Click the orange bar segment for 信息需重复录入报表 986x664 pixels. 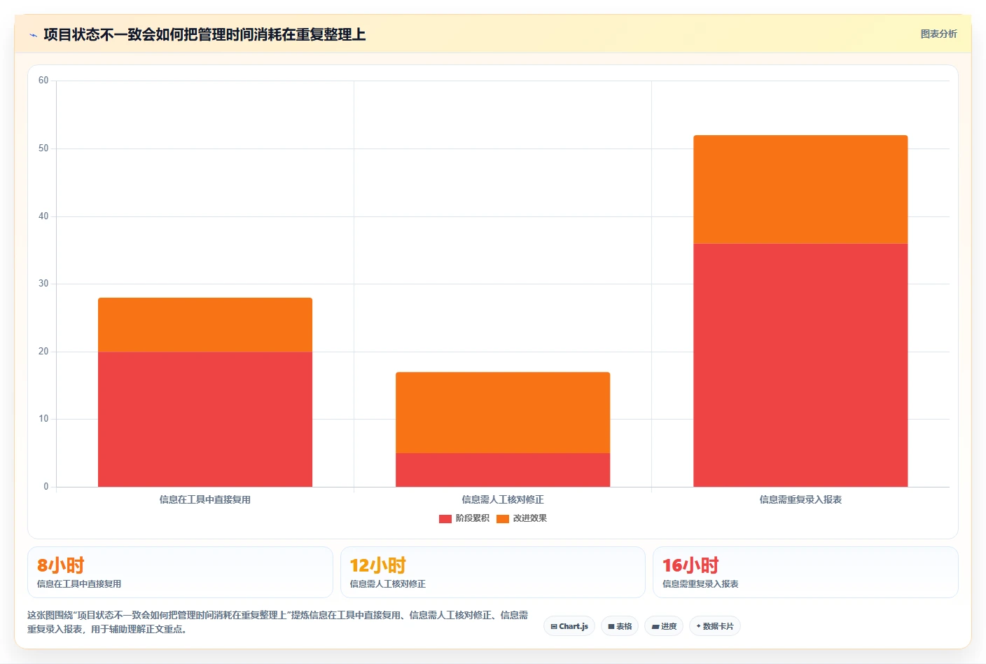pos(800,189)
